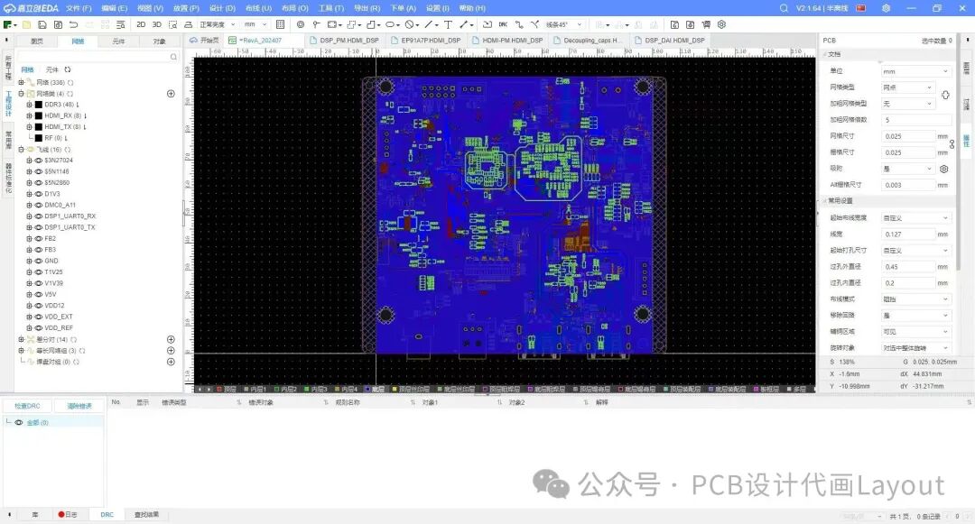The height and width of the screenshot is (524, 975).
Task: Expand the 网络 (336) tree node
Action: [x=21, y=82]
